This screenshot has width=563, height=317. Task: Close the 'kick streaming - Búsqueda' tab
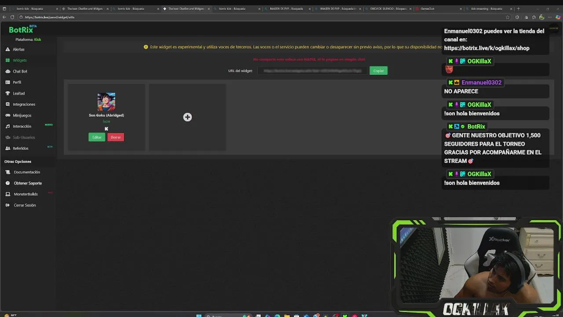click(511, 9)
